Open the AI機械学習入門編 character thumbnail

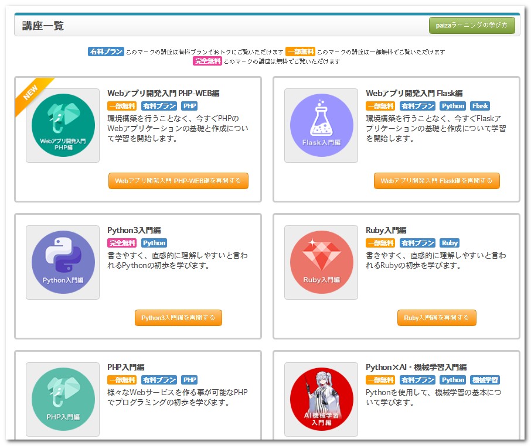321,399
